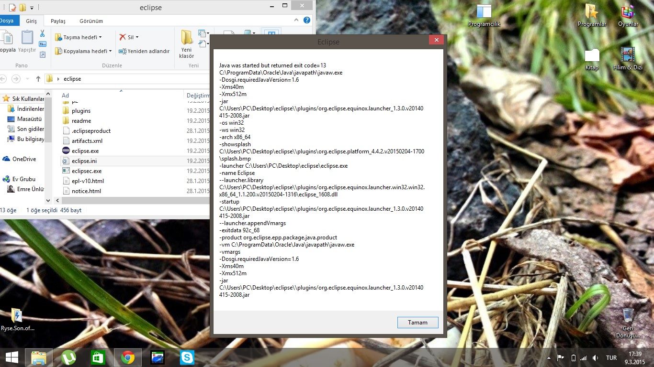Select the notice.html file
Image resolution: width=654 pixels, height=367 pixels.
point(82,191)
